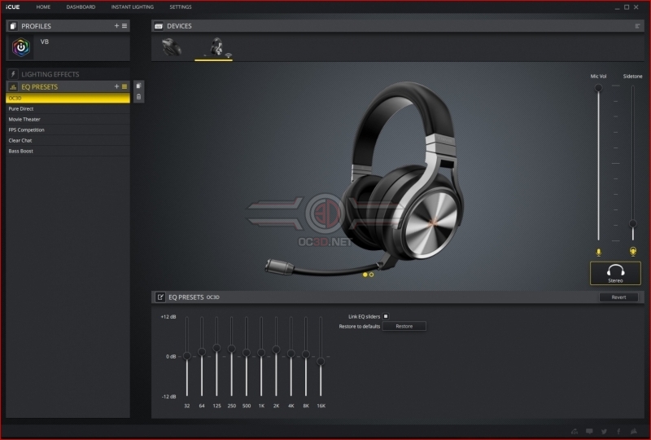Viewport: 651px width, 440px height.
Task: Maximize the iCUE window
Action: pyautogui.click(x=627, y=7)
